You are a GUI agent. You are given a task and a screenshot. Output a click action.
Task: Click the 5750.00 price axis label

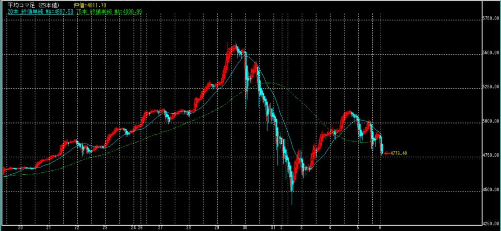490,19
